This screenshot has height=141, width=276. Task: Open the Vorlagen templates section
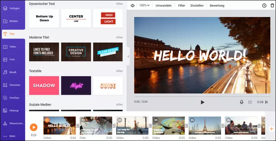[x=11, y=8]
